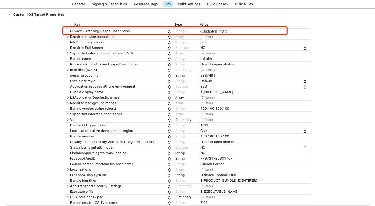Viewport: 375px width, 206px height.
Task: Open value dropdown for Application requires iPhone environment
Action: coord(305,87)
